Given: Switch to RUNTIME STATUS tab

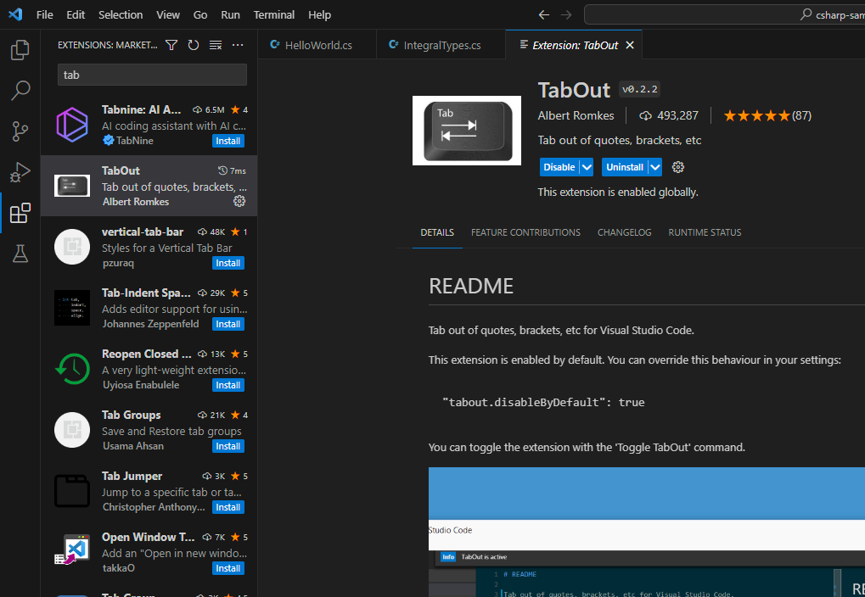Looking at the screenshot, I should (705, 232).
